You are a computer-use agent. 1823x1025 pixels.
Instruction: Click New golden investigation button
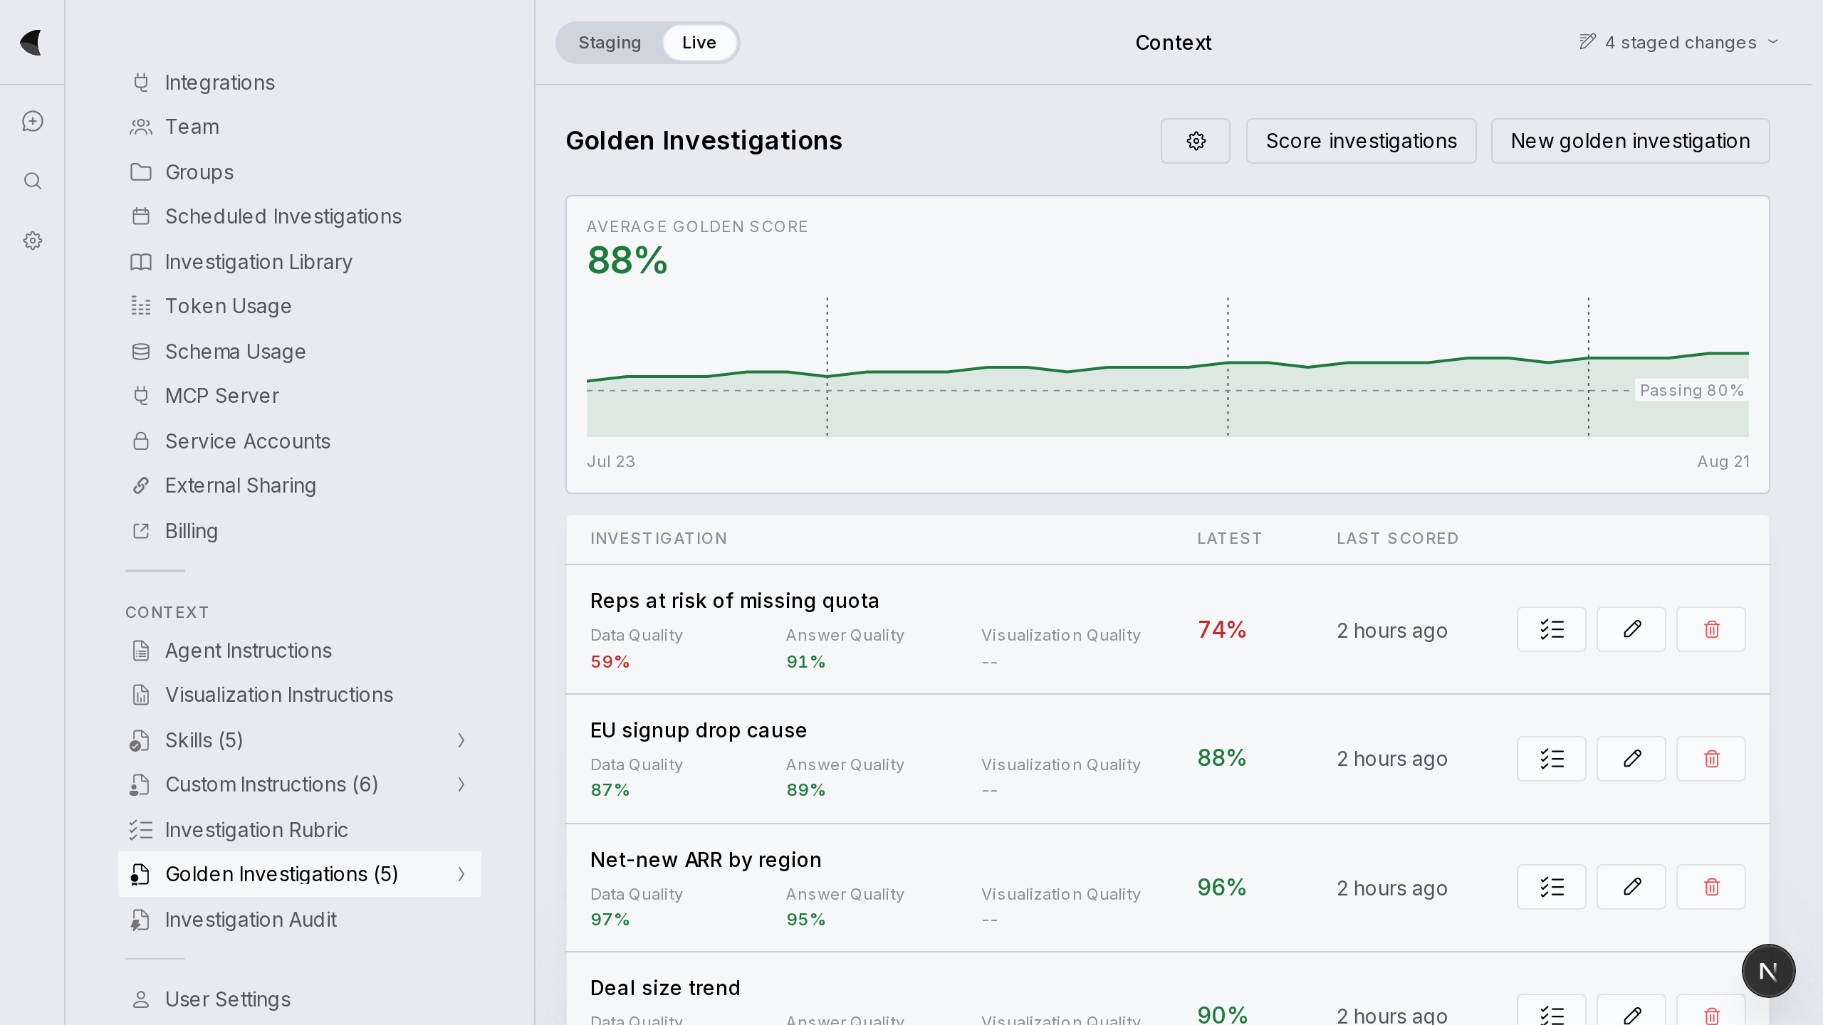tap(1631, 141)
